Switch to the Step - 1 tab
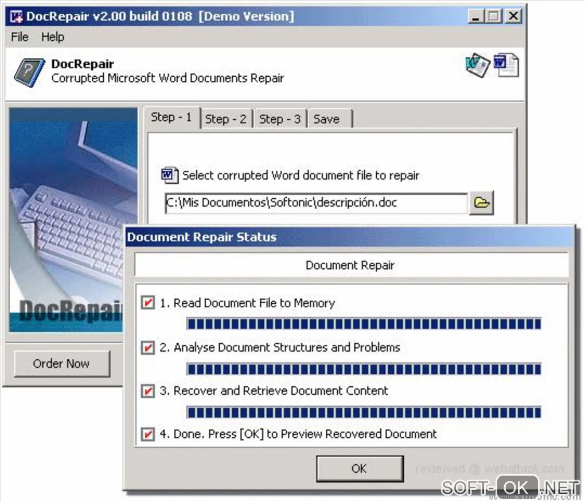Screen dimensions: 585x502 click(x=171, y=117)
